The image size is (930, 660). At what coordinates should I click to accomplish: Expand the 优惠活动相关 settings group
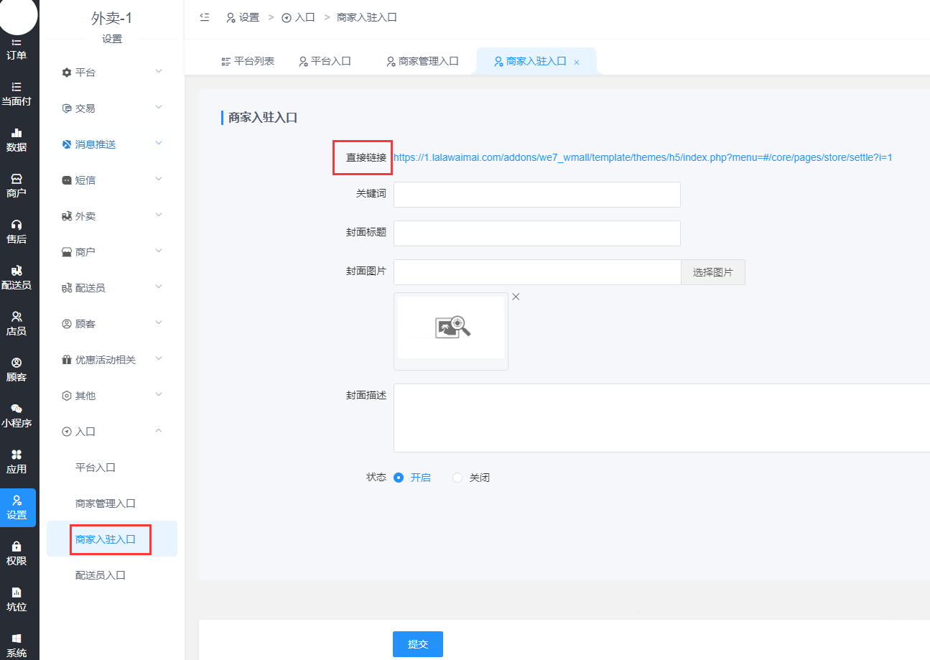(x=112, y=359)
